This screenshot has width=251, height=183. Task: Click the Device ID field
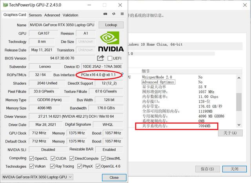[102, 67]
